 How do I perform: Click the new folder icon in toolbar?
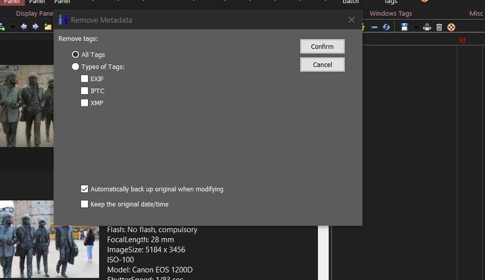[x=48, y=27]
